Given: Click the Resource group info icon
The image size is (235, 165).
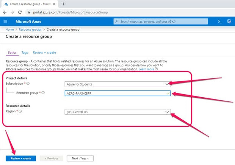Looking at the screenshot, I should pos(43,93).
